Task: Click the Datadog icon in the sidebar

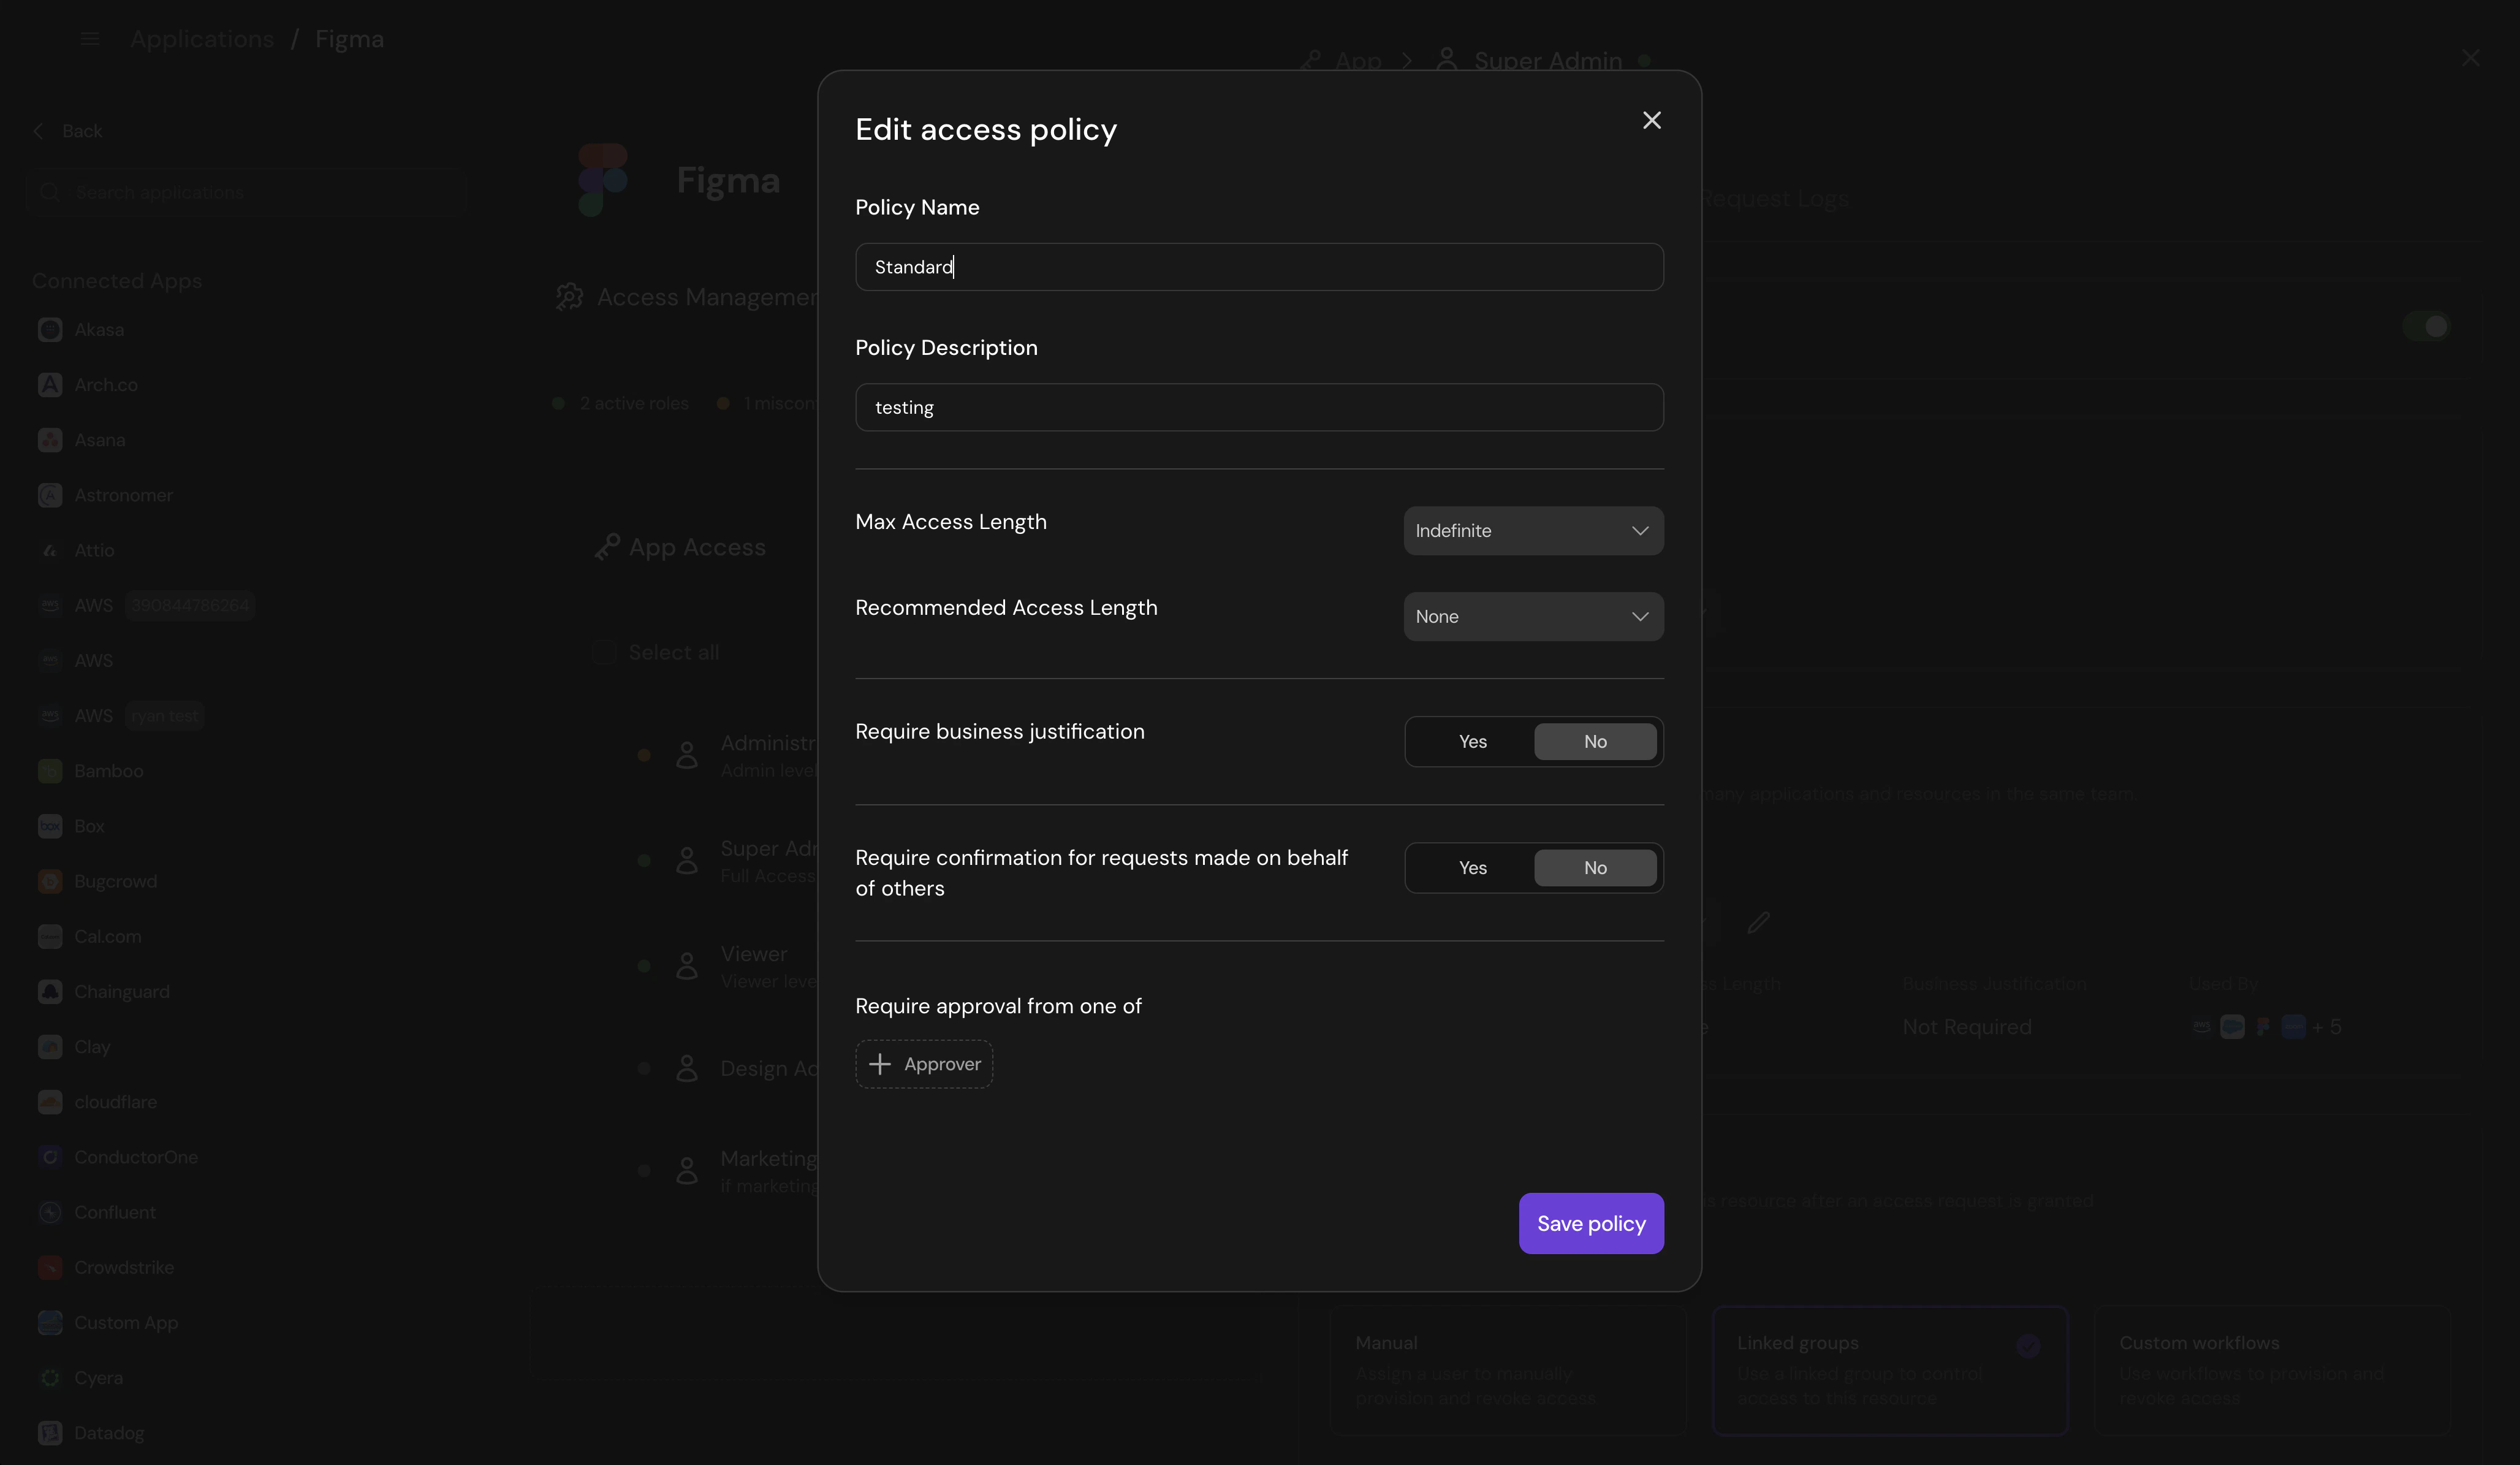Action: pyautogui.click(x=50, y=1432)
